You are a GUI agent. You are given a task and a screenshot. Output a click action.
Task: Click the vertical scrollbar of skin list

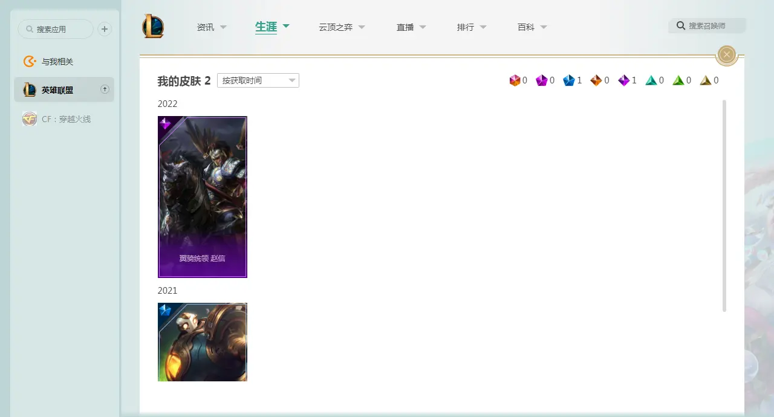coord(724,206)
